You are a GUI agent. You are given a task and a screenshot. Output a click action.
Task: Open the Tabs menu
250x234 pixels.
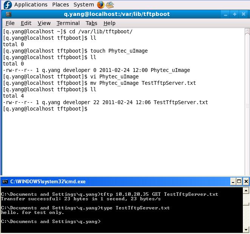click(x=91, y=23)
